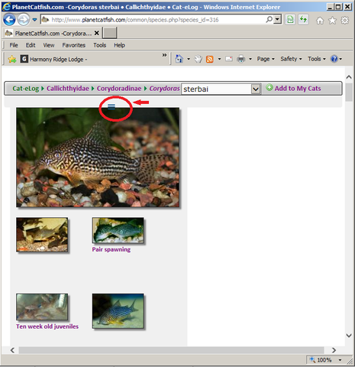The image size is (355, 367).
Task: Click the horizontal scrollbar left arrow
Action: click(x=12, y=350)
